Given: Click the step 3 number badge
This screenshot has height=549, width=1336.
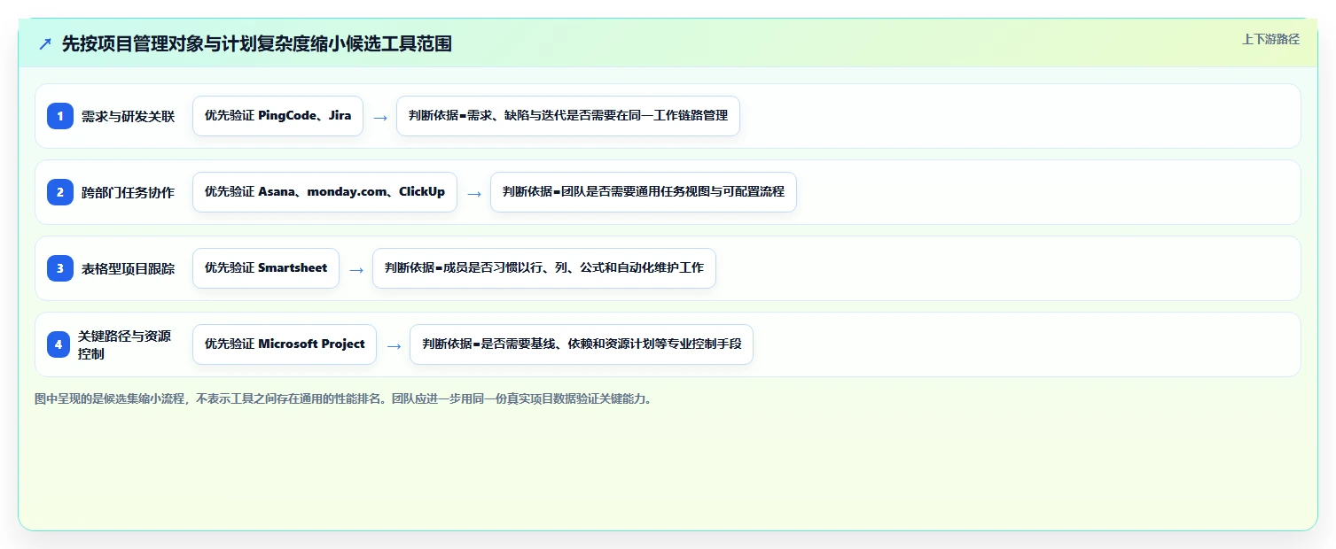Looking at the screenshot, I should point(59,268).
